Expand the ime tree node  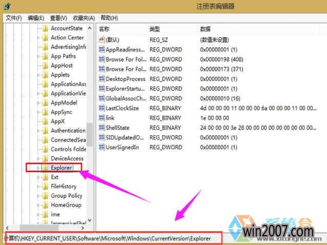38,214
